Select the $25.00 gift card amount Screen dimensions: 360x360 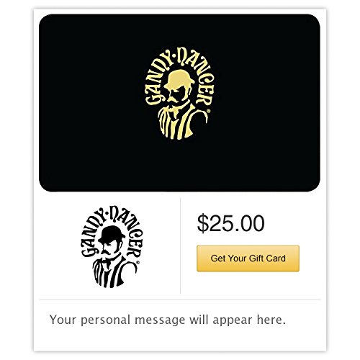coord(230,224)
